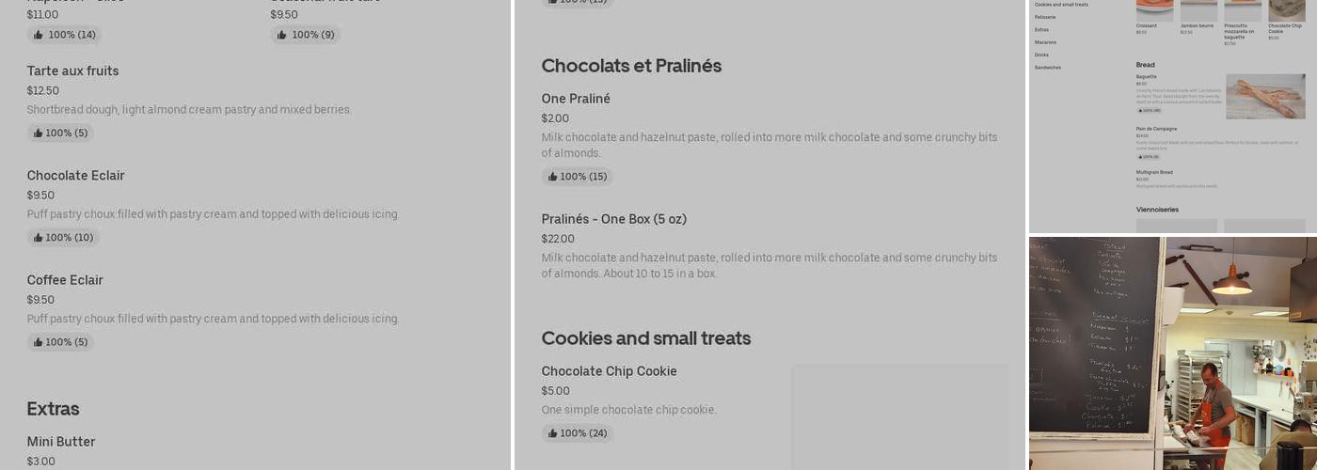Click the thumbs-up beside 100% (9) rating
This screenshot has height=470, width=1317.
282,35
